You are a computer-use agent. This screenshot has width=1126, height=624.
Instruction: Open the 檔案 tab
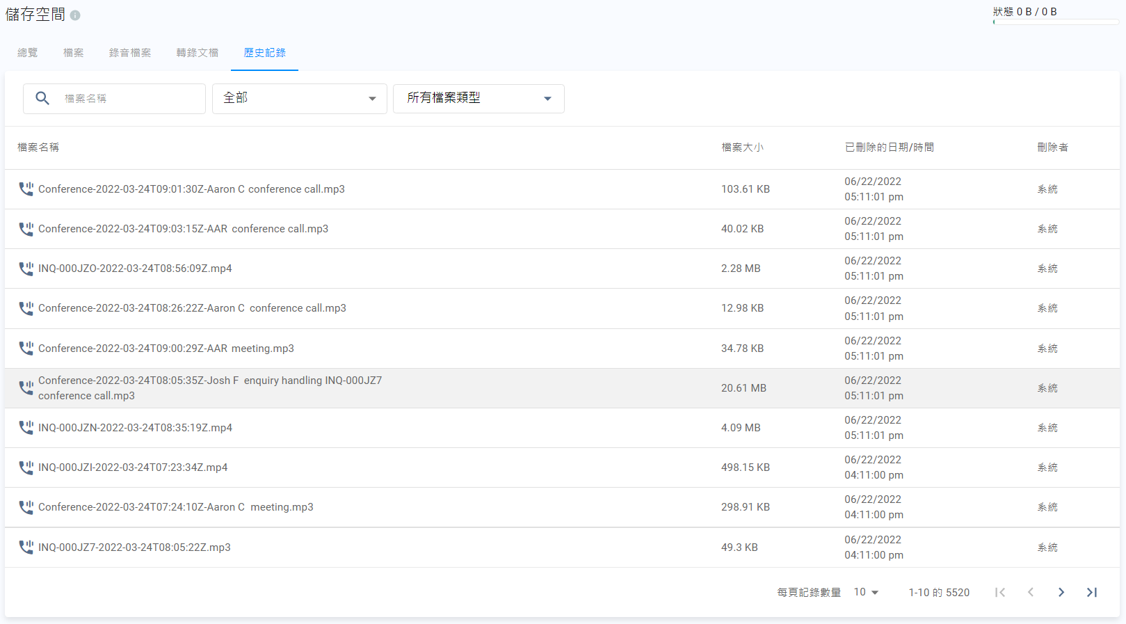coord(73,53)
